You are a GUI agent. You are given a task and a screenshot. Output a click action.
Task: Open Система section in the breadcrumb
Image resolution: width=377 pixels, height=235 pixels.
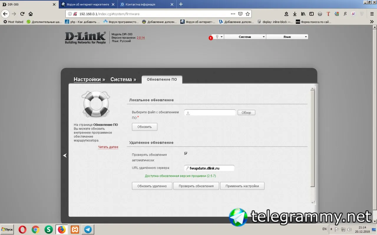(121, 80)
